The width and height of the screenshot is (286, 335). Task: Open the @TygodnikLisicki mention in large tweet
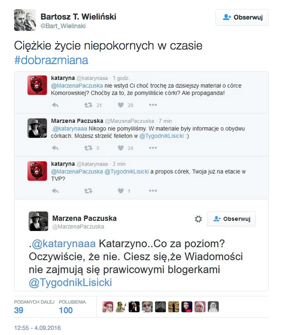[70, 282]
